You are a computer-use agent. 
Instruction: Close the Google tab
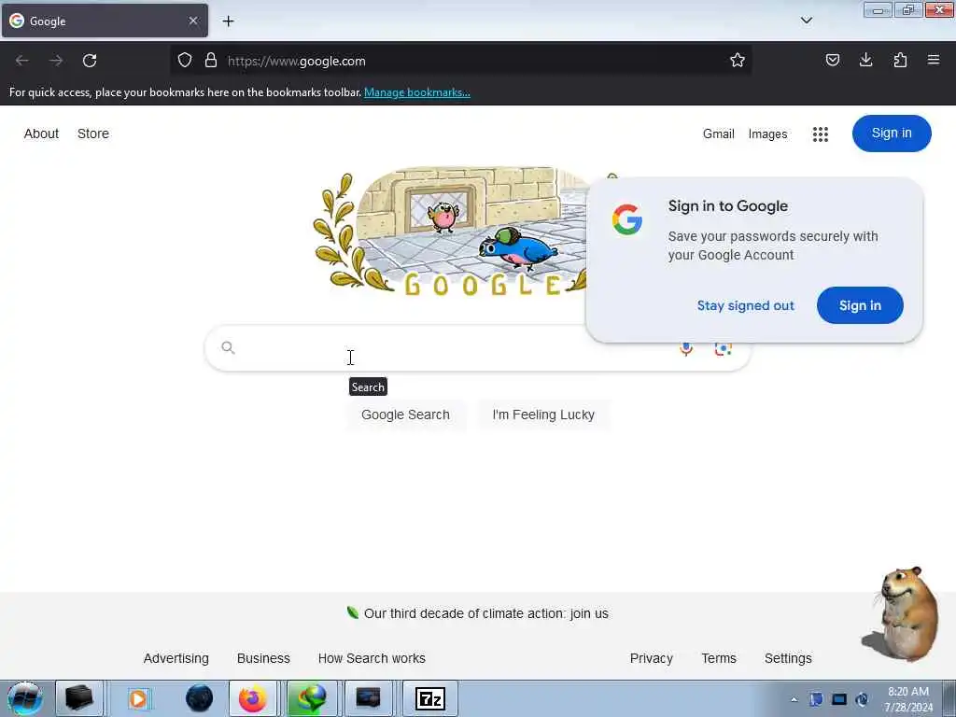pos(193,21)
